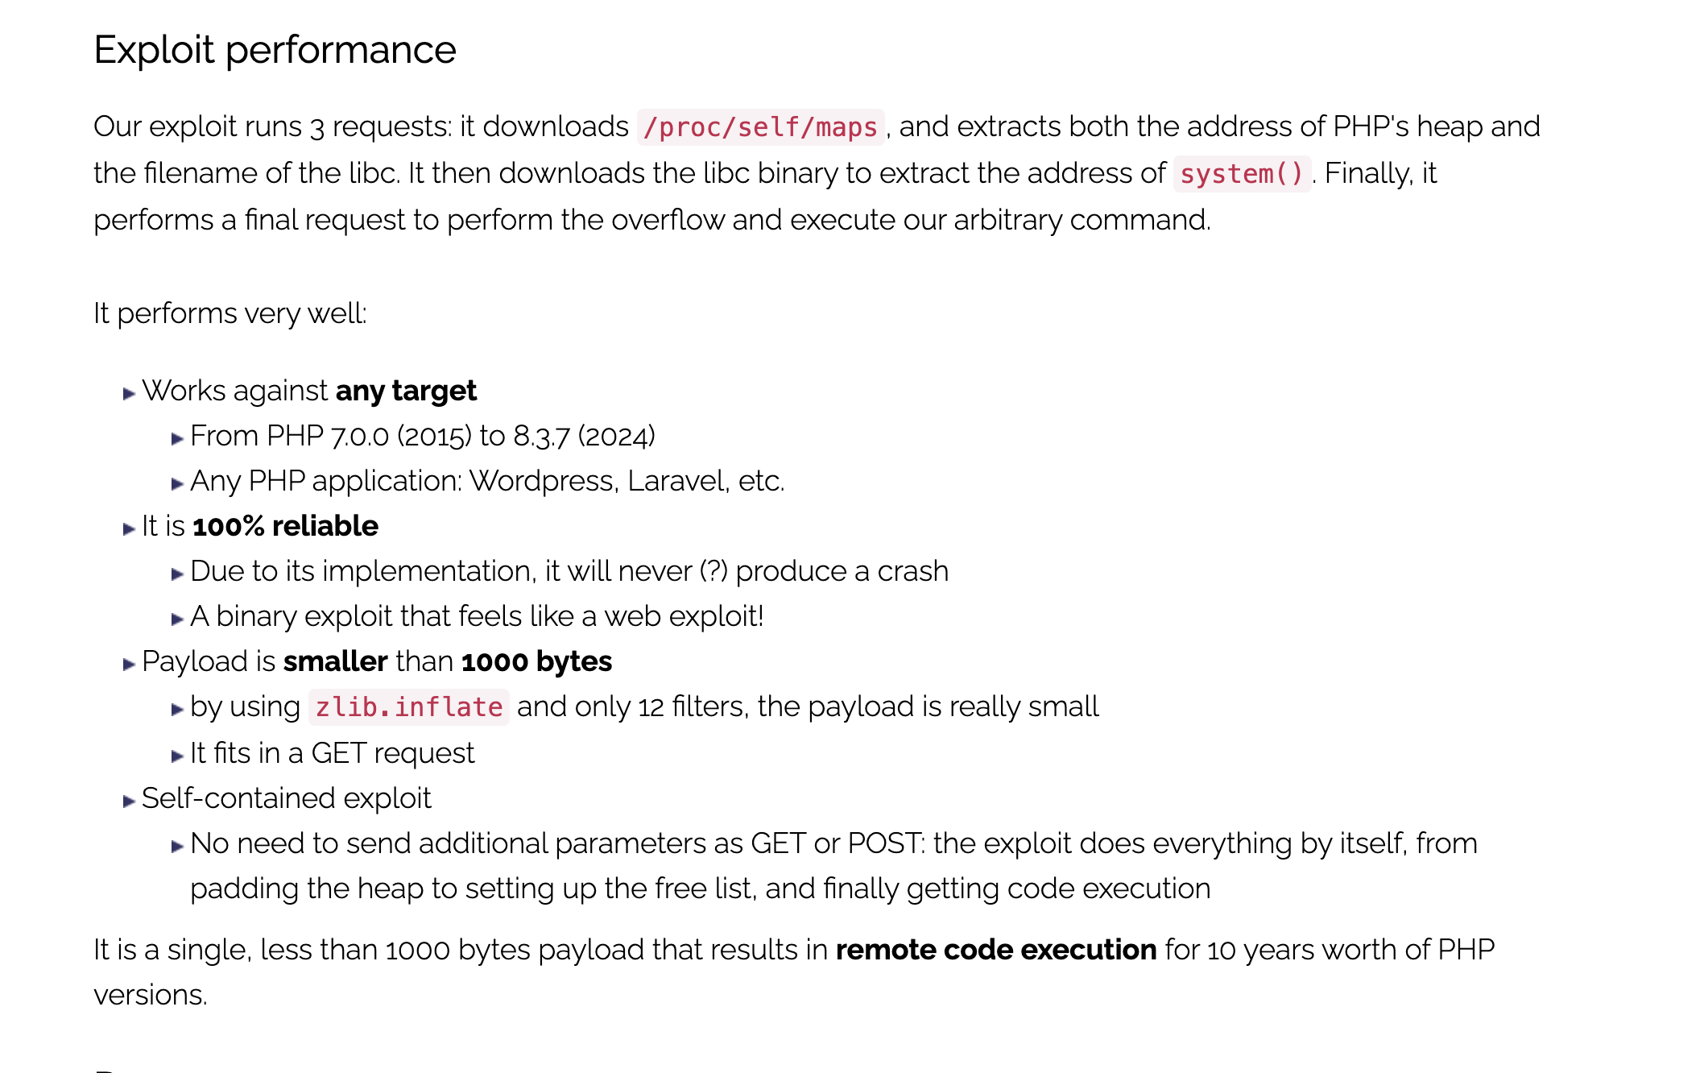Viewport: 1704px width, 1073px height.
Task: Click the /proc/self/maps inline code
Action: [760, 127]
